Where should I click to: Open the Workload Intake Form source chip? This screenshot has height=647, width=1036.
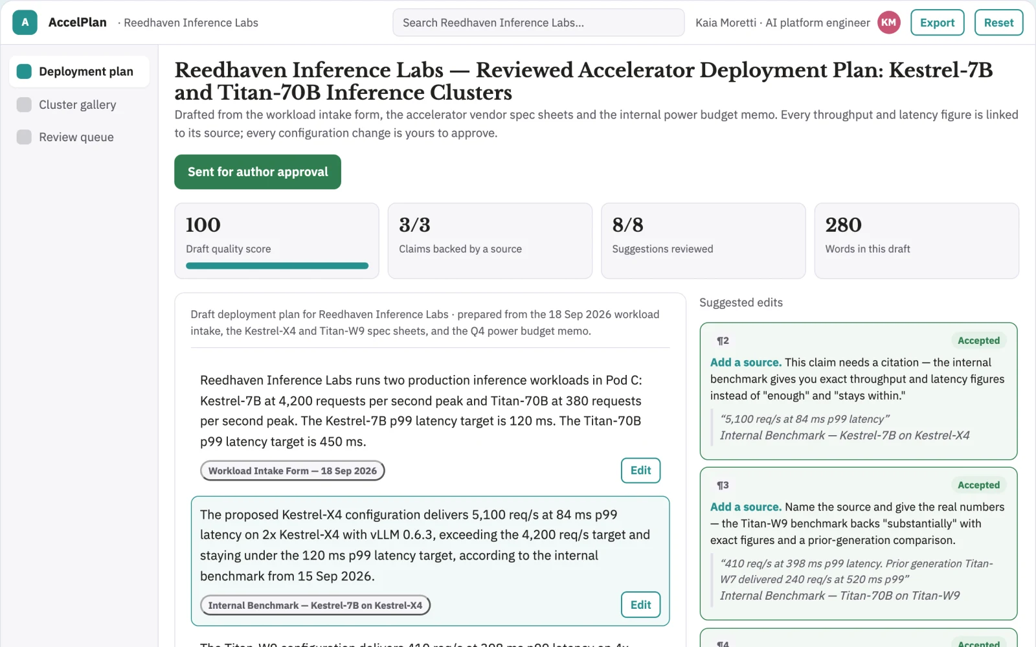click(x=293, y=471)
